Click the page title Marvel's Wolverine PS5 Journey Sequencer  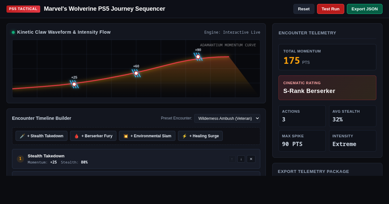click(104, 9)
